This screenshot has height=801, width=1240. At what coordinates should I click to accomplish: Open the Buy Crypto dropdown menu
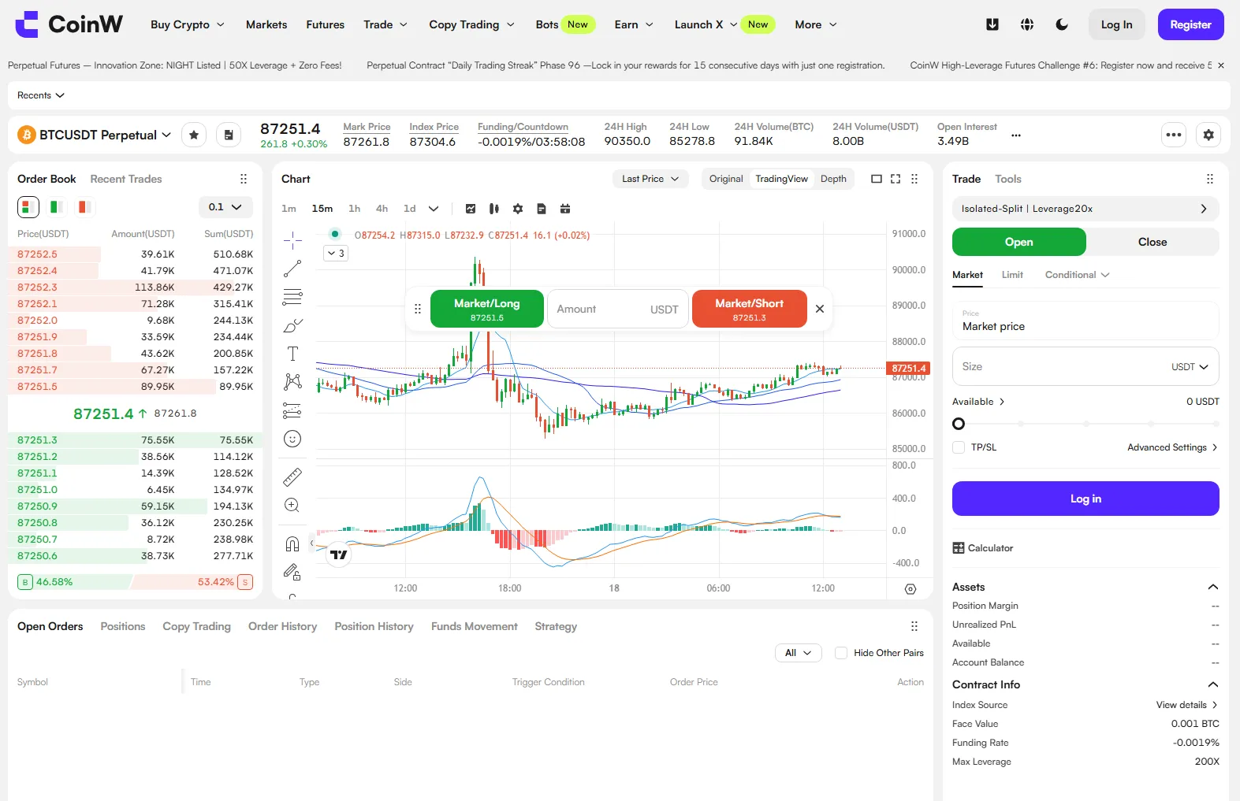point(188,24)
